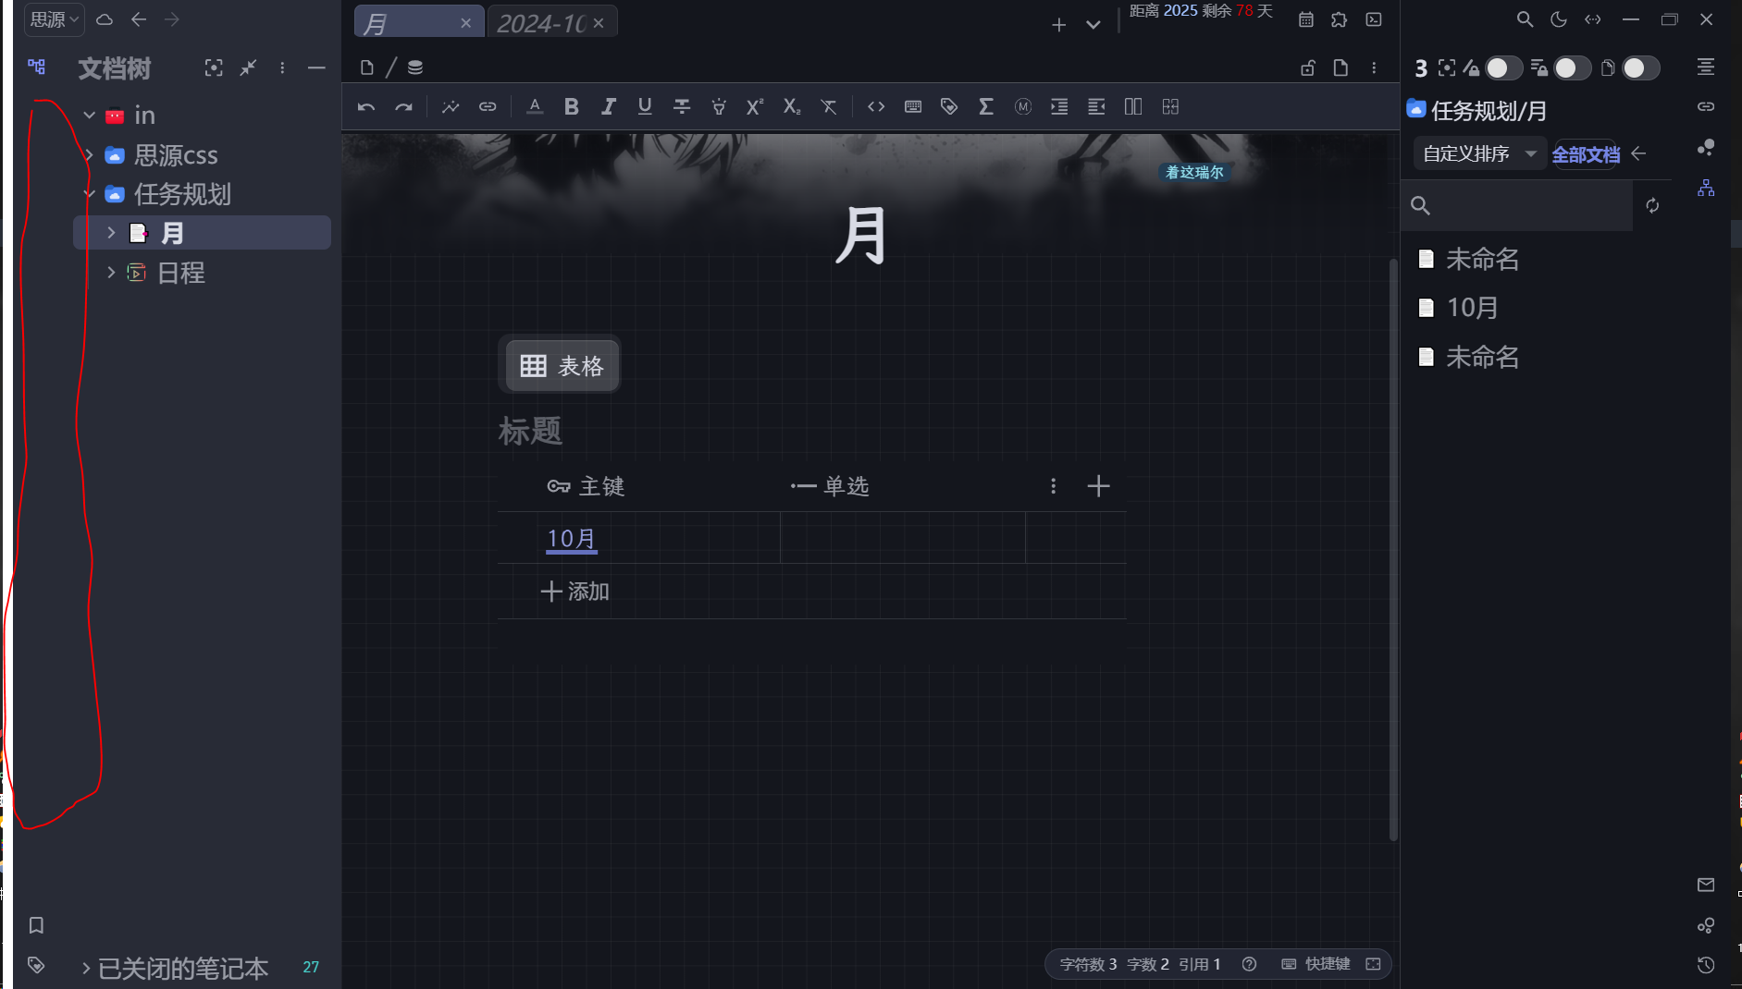
Task: Open the 10月 document in the right list
Action: tap(1472, 308)
